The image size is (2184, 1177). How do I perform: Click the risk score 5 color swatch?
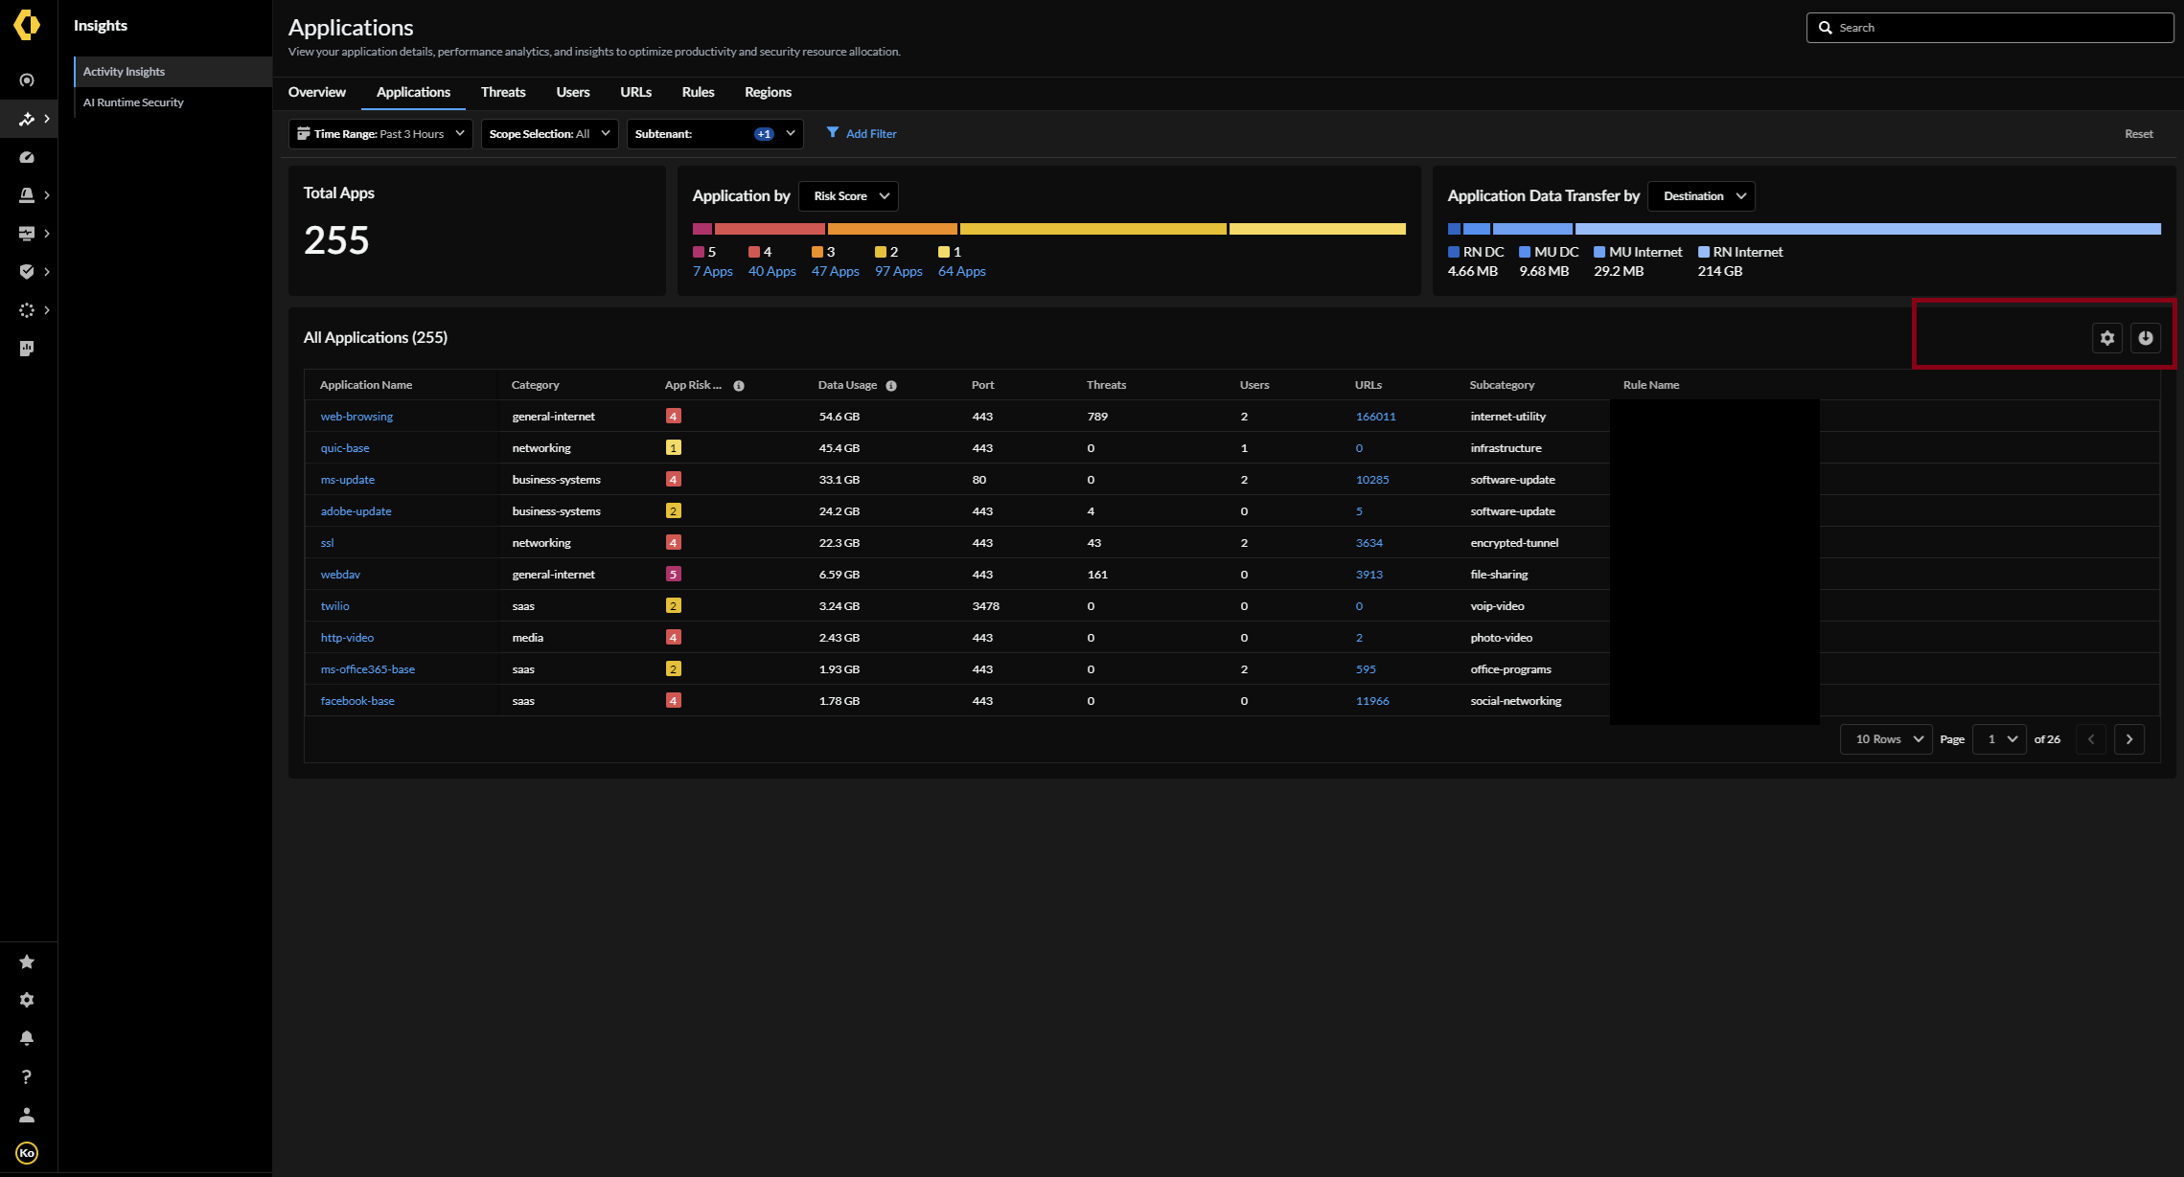699,252
